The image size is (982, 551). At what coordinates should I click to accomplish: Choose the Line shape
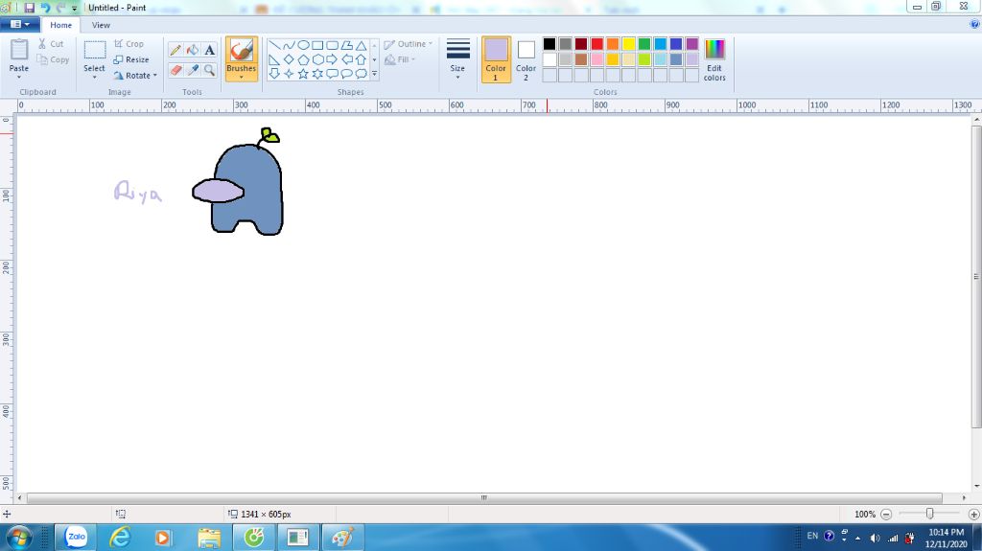coord(274,45)
